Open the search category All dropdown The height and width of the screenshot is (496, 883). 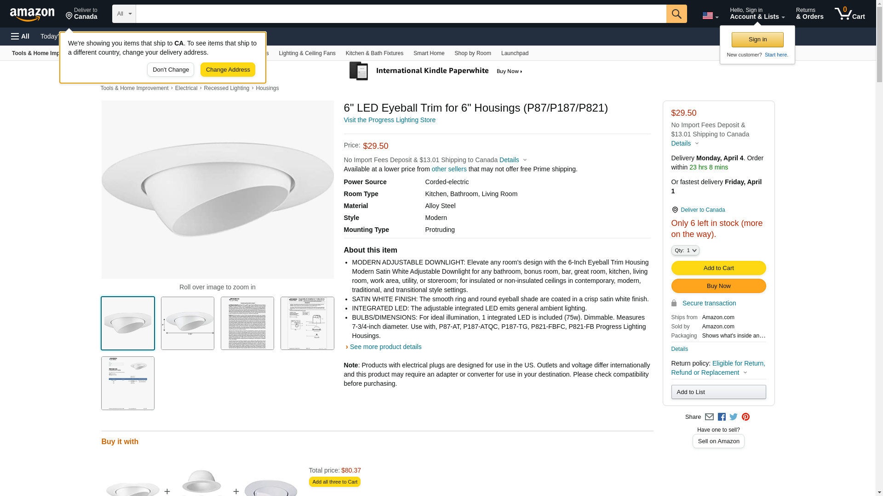coord(124,14)
